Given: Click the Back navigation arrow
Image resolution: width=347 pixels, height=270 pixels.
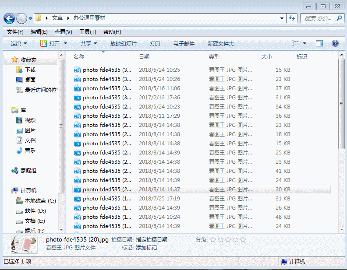Looking at the screenshot, I should (9, 18).
